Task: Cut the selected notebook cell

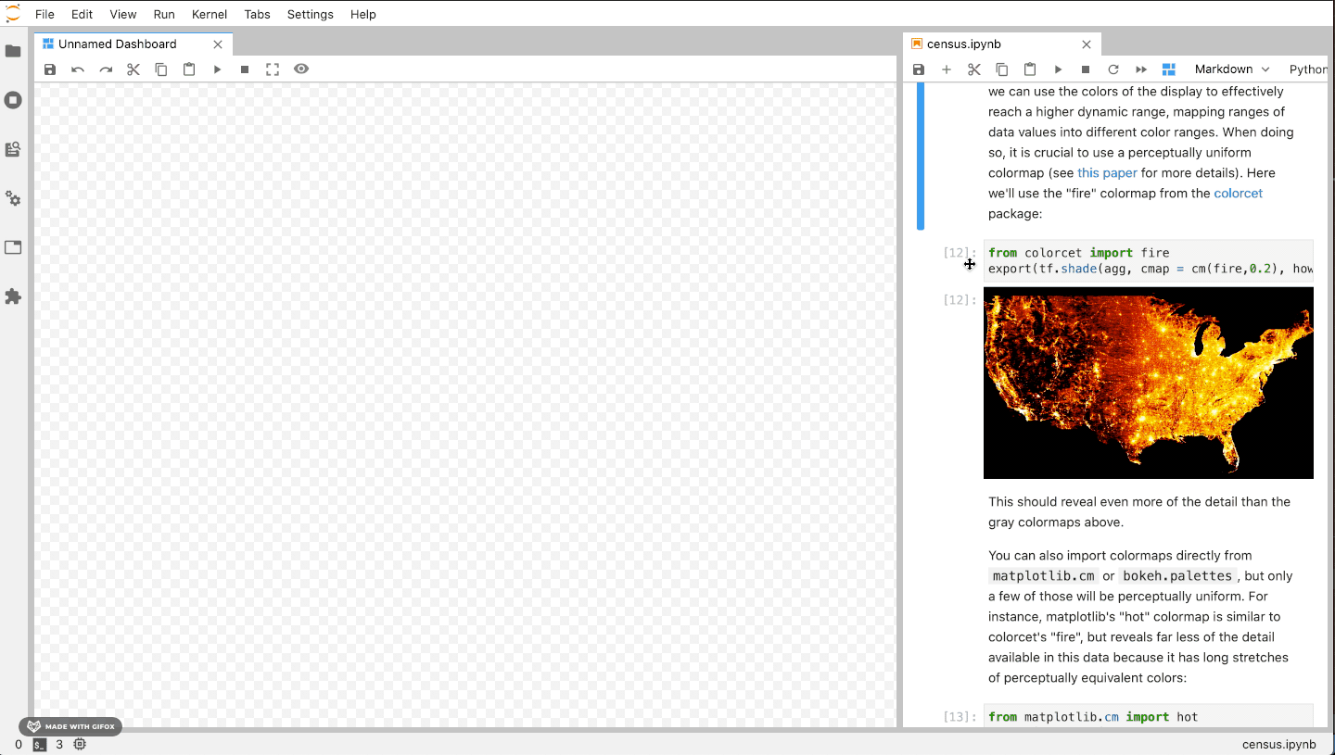Action: (974, 69)
